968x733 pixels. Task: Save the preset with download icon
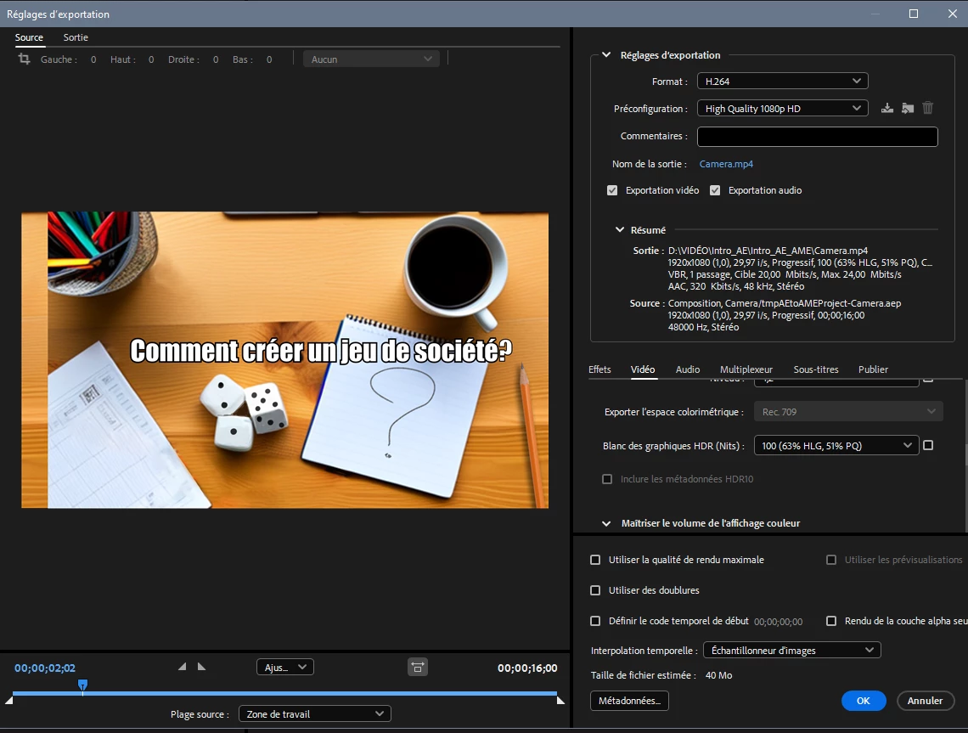point(887,108)
